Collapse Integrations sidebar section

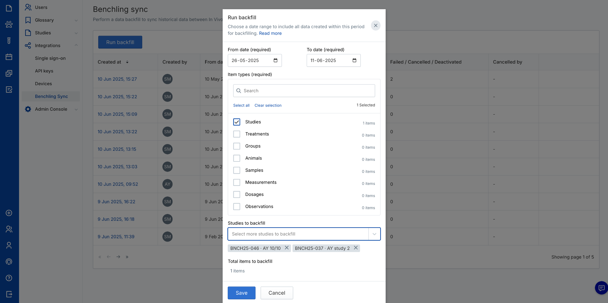pos(76,45)
